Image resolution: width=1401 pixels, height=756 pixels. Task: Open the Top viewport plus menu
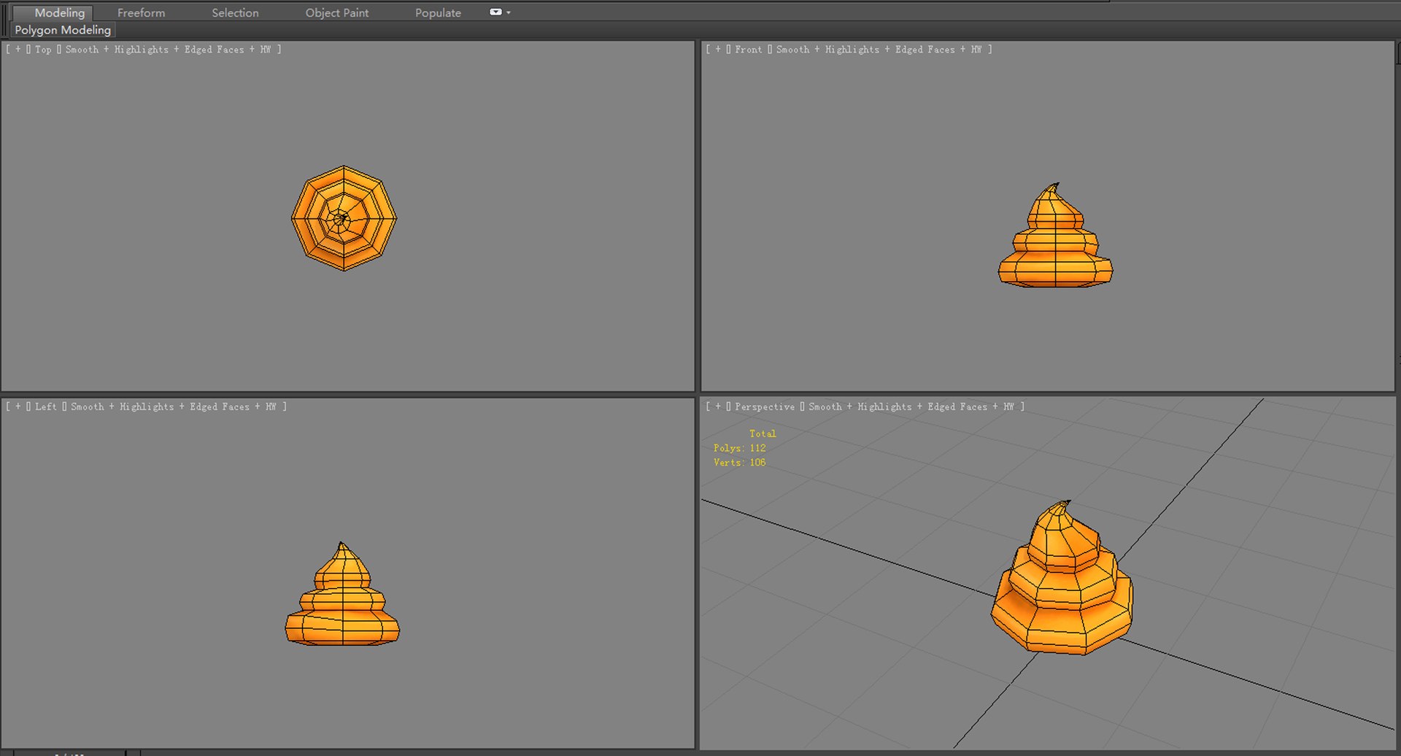tap(18, 50)
